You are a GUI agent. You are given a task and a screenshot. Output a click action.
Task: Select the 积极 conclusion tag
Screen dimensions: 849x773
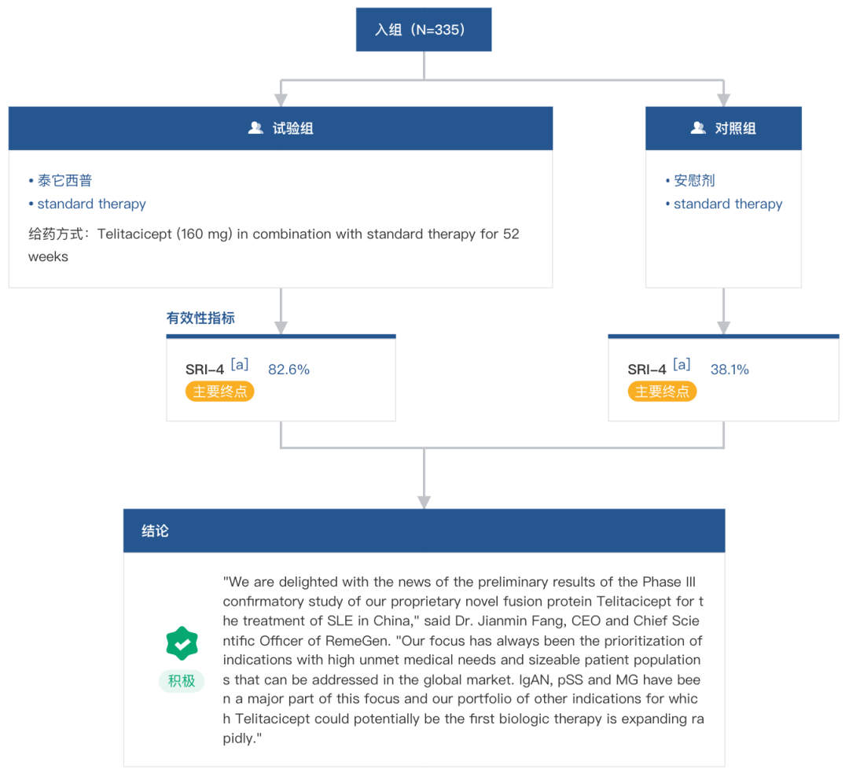pyautogui.click(x=182, y=681)
